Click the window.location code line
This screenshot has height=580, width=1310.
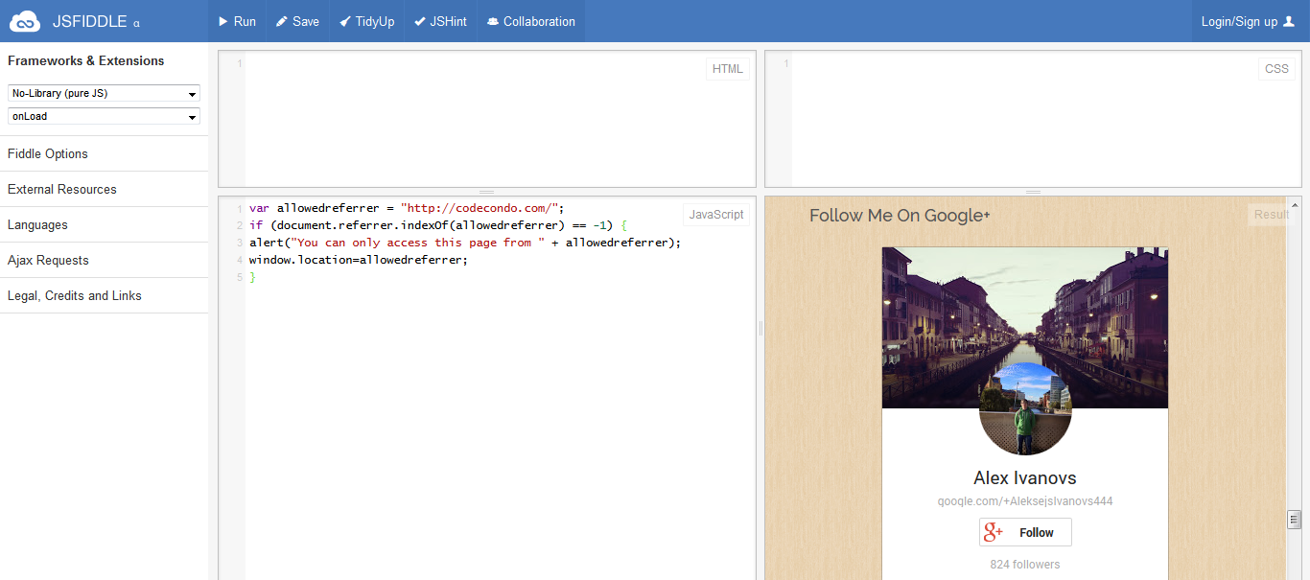(x=359, y=260)
